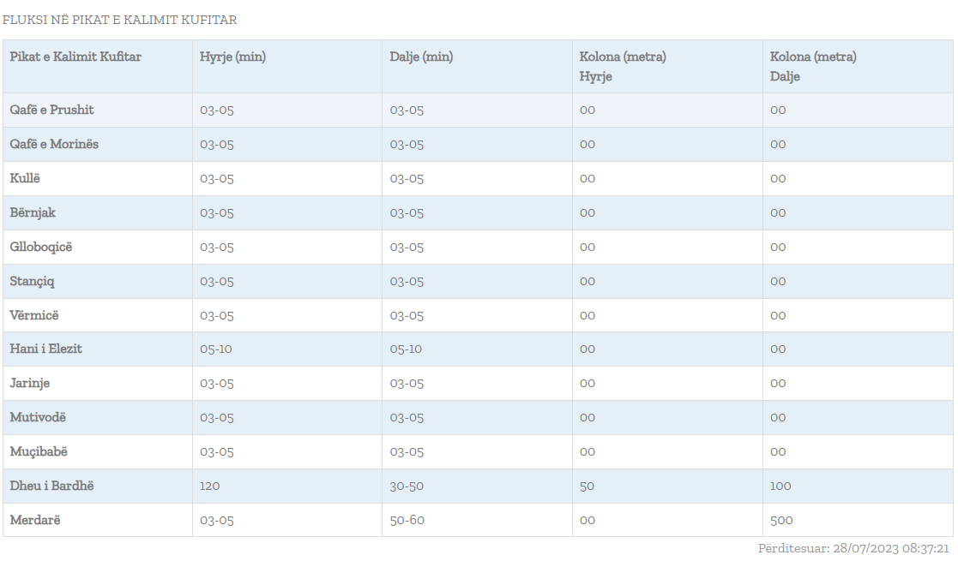Select the Kullë row name
This screenshot has height=561, width=958.
coord(25,178)
